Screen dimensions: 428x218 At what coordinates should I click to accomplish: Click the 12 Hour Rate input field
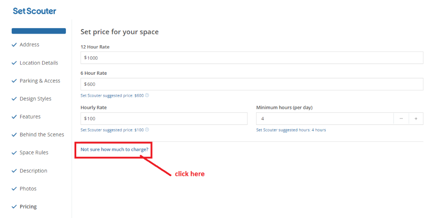(252, 58)
